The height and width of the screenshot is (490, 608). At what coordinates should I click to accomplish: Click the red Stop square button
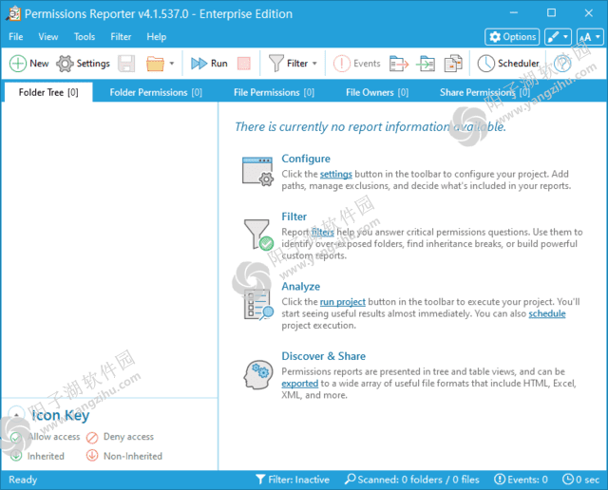click(244, 64)
